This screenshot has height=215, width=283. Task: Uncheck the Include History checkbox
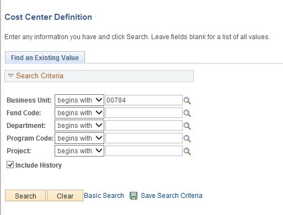10,165
